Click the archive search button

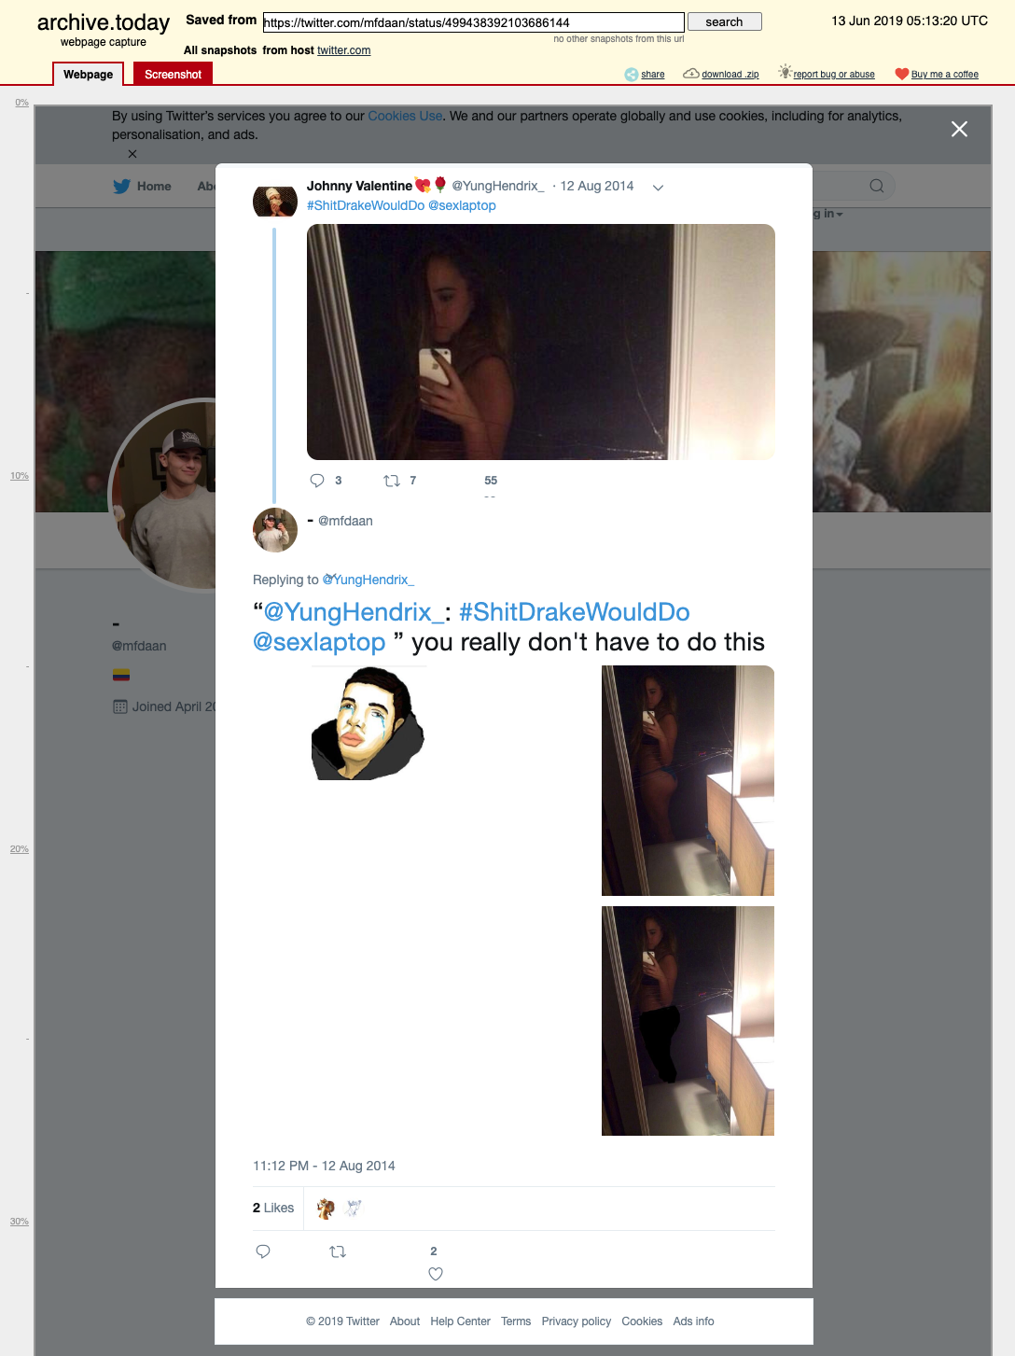(725, 21)
